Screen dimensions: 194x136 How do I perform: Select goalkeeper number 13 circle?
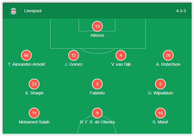[x=97, y=26]
